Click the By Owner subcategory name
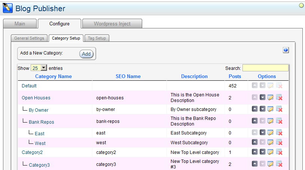This screenshot has height=170, width=305. click(39, 110)
